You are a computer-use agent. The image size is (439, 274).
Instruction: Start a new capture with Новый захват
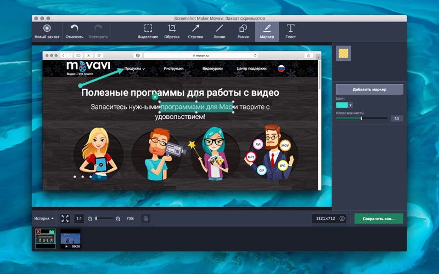pyautogui.click(x=47, y=32)
